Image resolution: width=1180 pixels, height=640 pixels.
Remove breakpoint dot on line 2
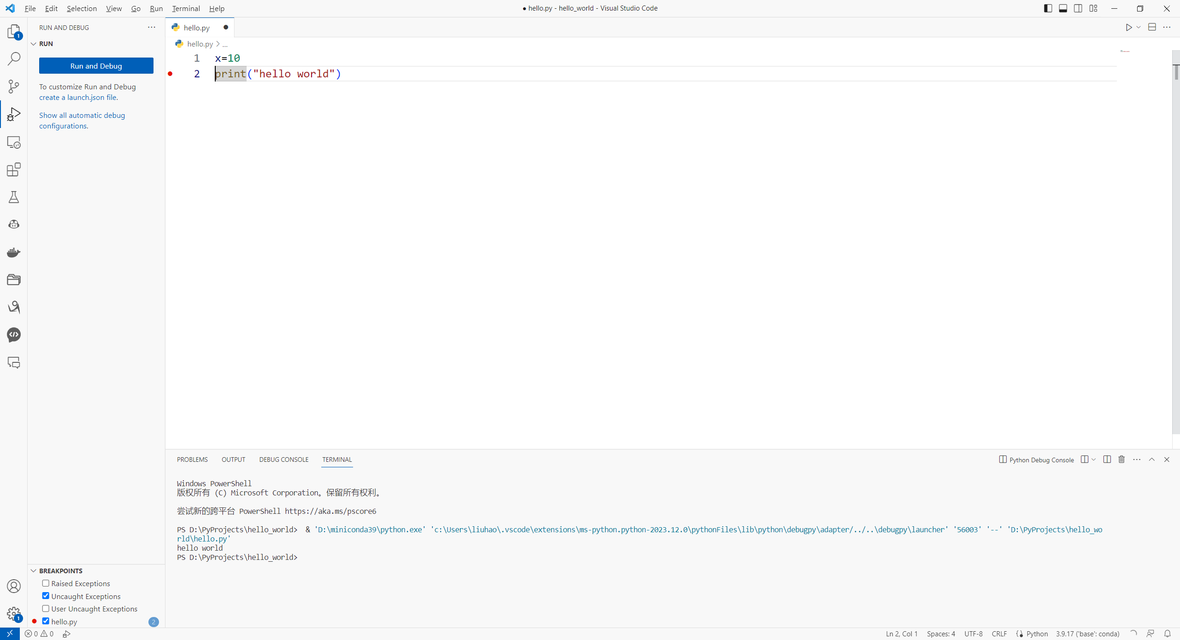pos(170,74)
